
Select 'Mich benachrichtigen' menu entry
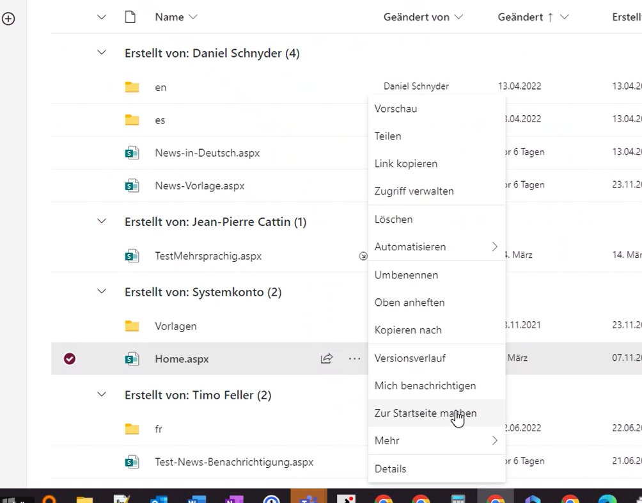[x=437, y=385]
